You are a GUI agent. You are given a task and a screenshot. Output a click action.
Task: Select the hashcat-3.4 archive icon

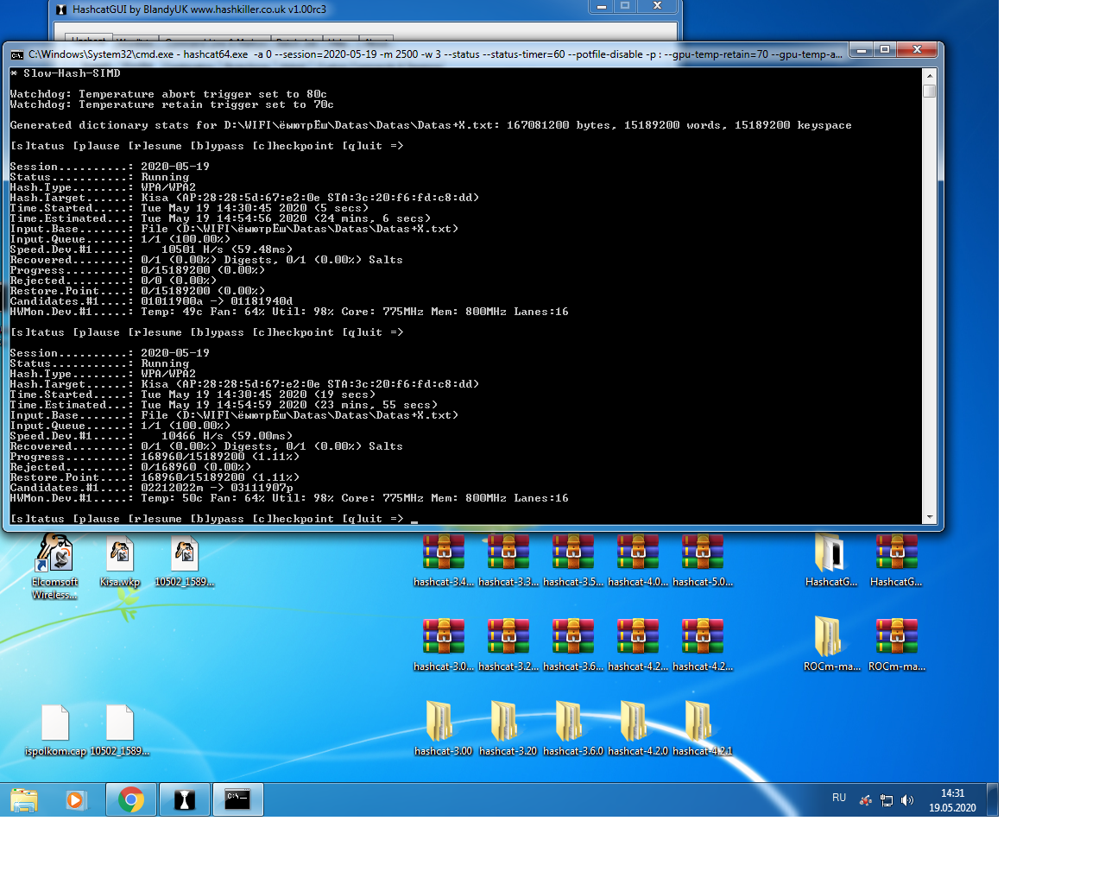[x=444, y=553]
